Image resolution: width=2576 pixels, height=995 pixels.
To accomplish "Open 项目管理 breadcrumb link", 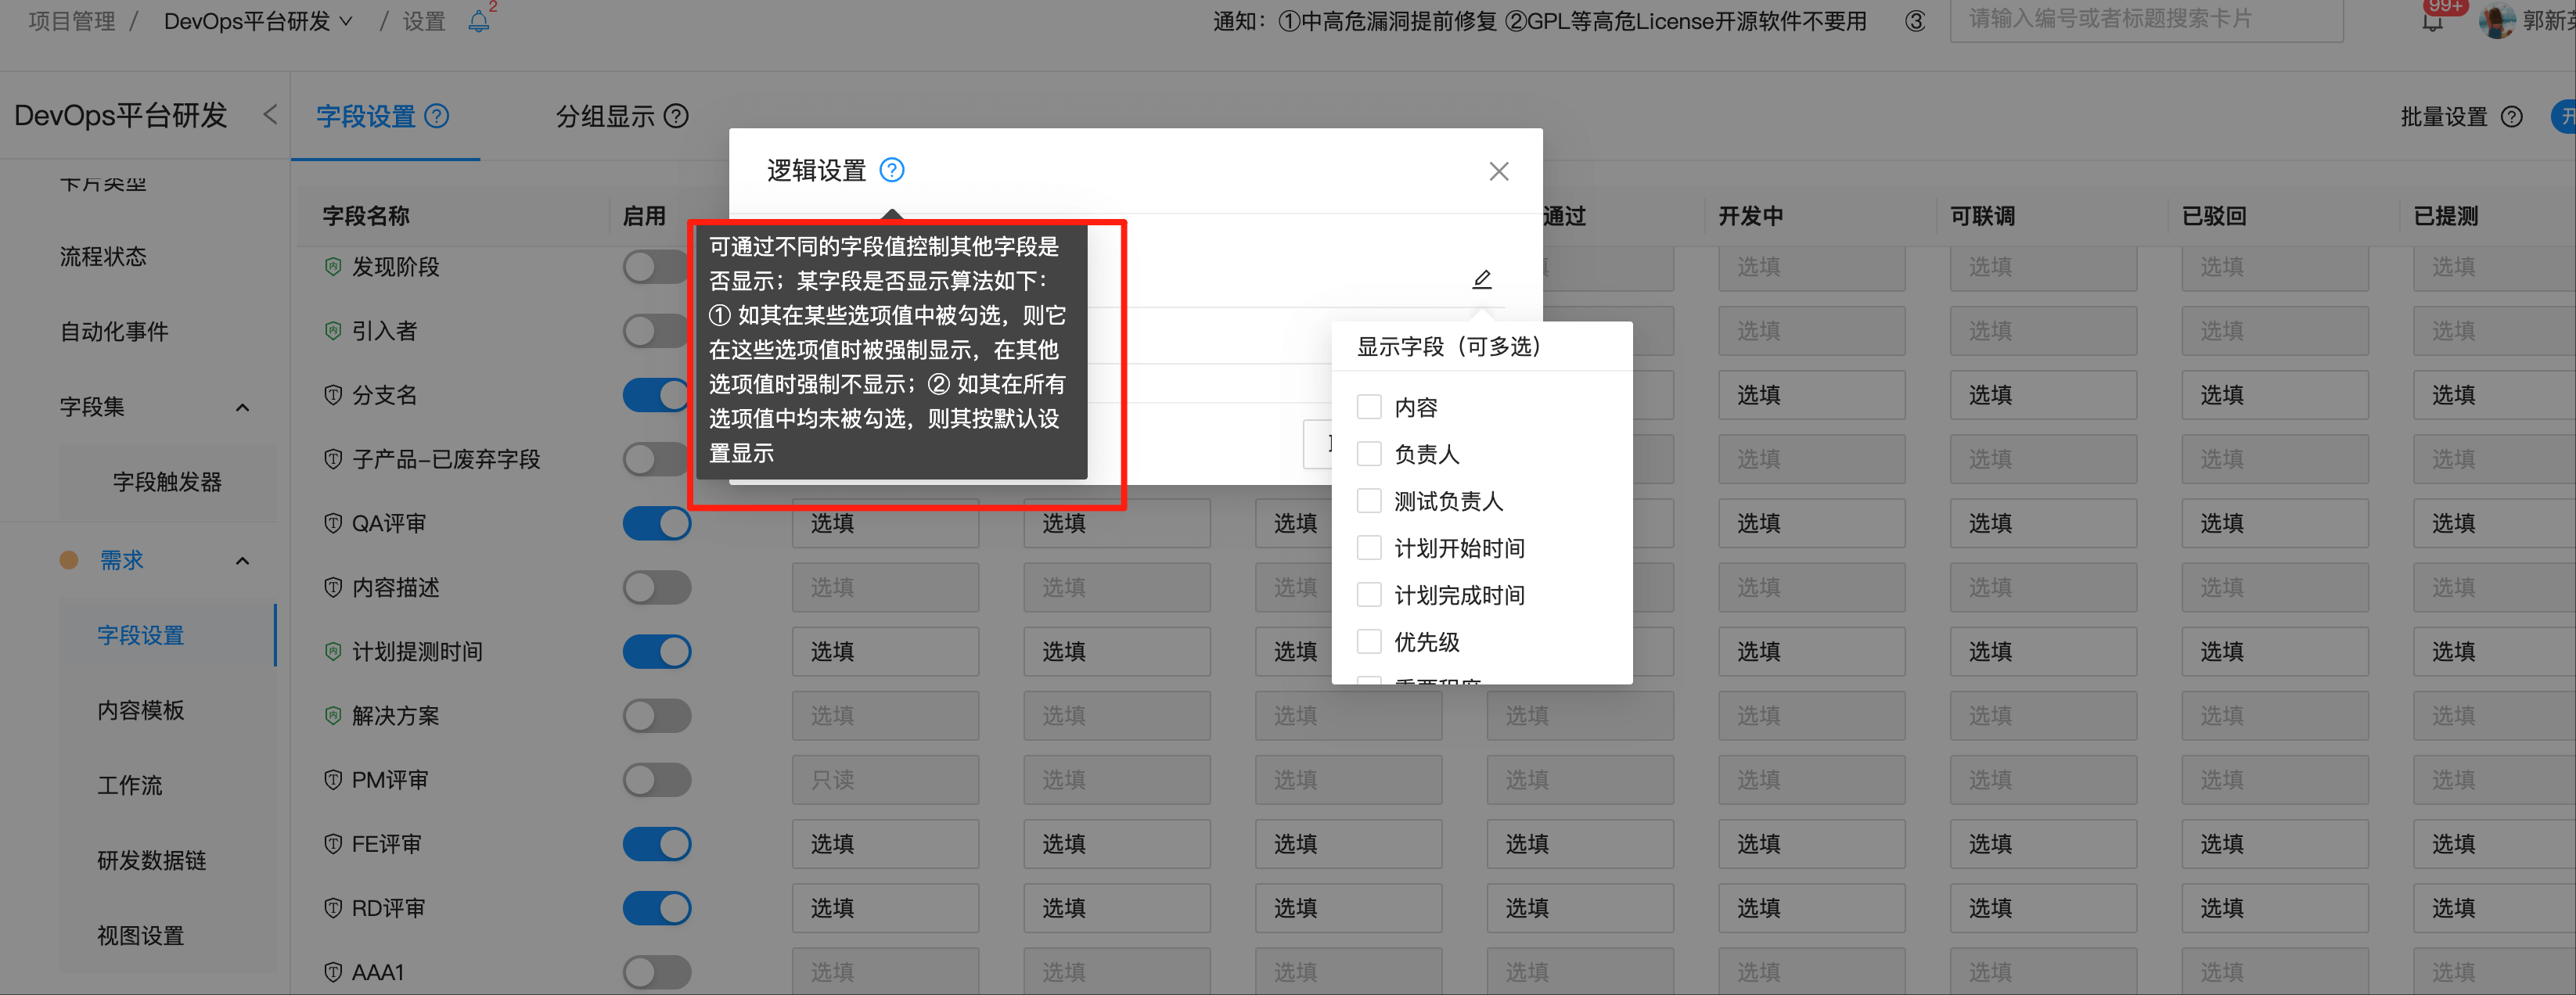I will point(70,20).
